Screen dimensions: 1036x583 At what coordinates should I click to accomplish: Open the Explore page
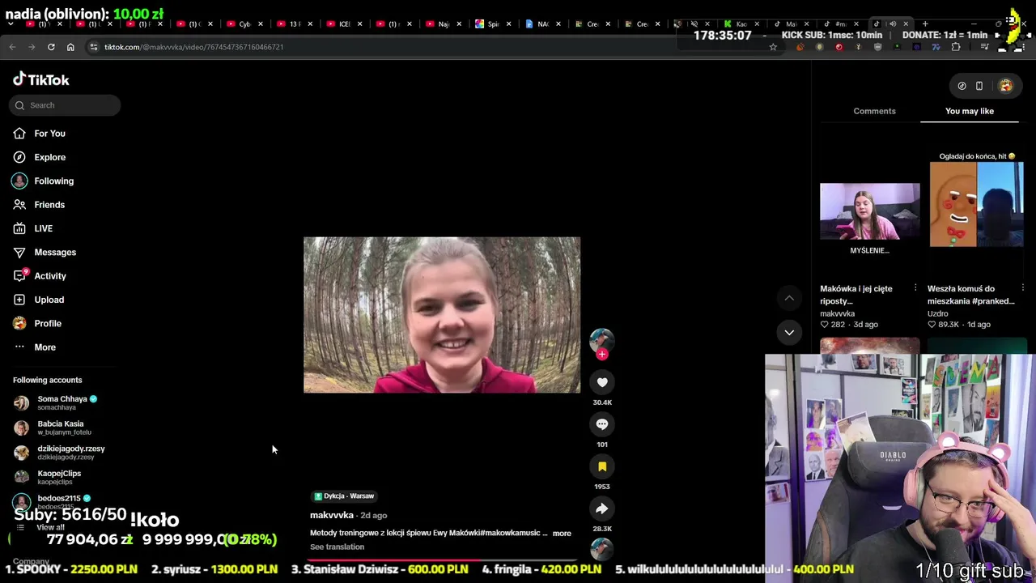click(x=49, y=157)
